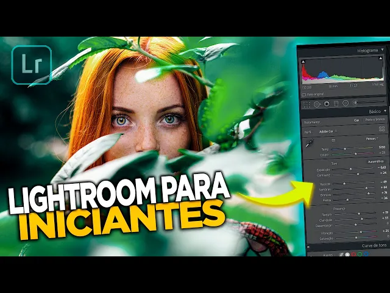Screen dimensions: 390x293
Task: Select the parametric curve icon
Action: 341,255
